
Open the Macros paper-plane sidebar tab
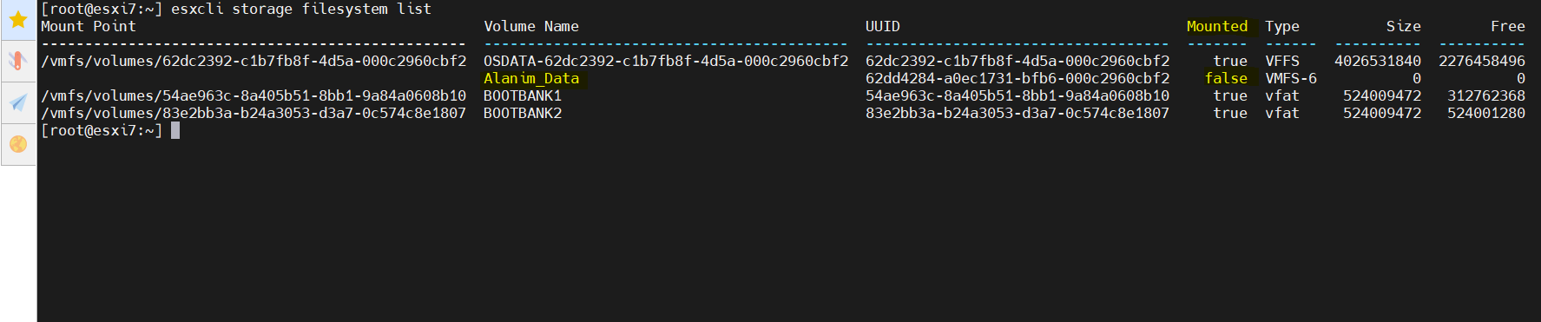tap(17, 103)
